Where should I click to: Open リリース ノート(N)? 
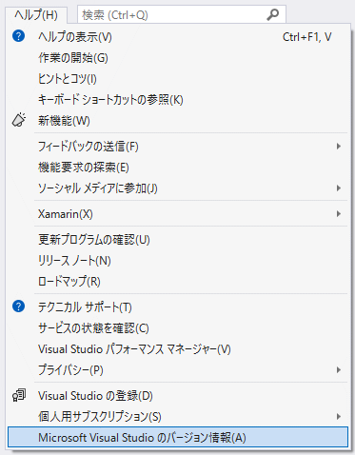point(178,261)
